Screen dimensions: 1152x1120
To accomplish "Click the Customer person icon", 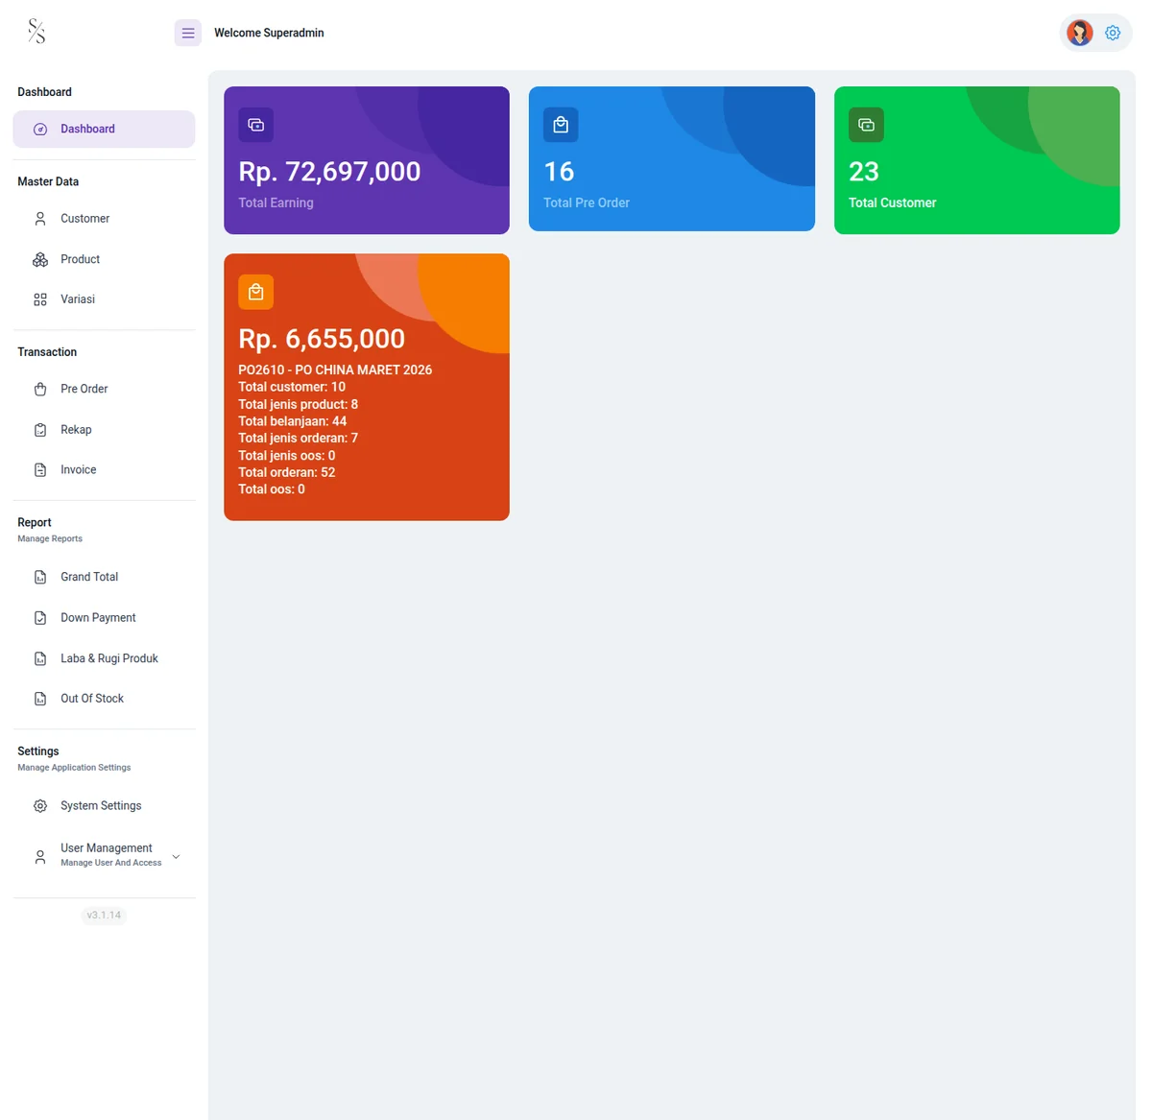I will [40, 219].
